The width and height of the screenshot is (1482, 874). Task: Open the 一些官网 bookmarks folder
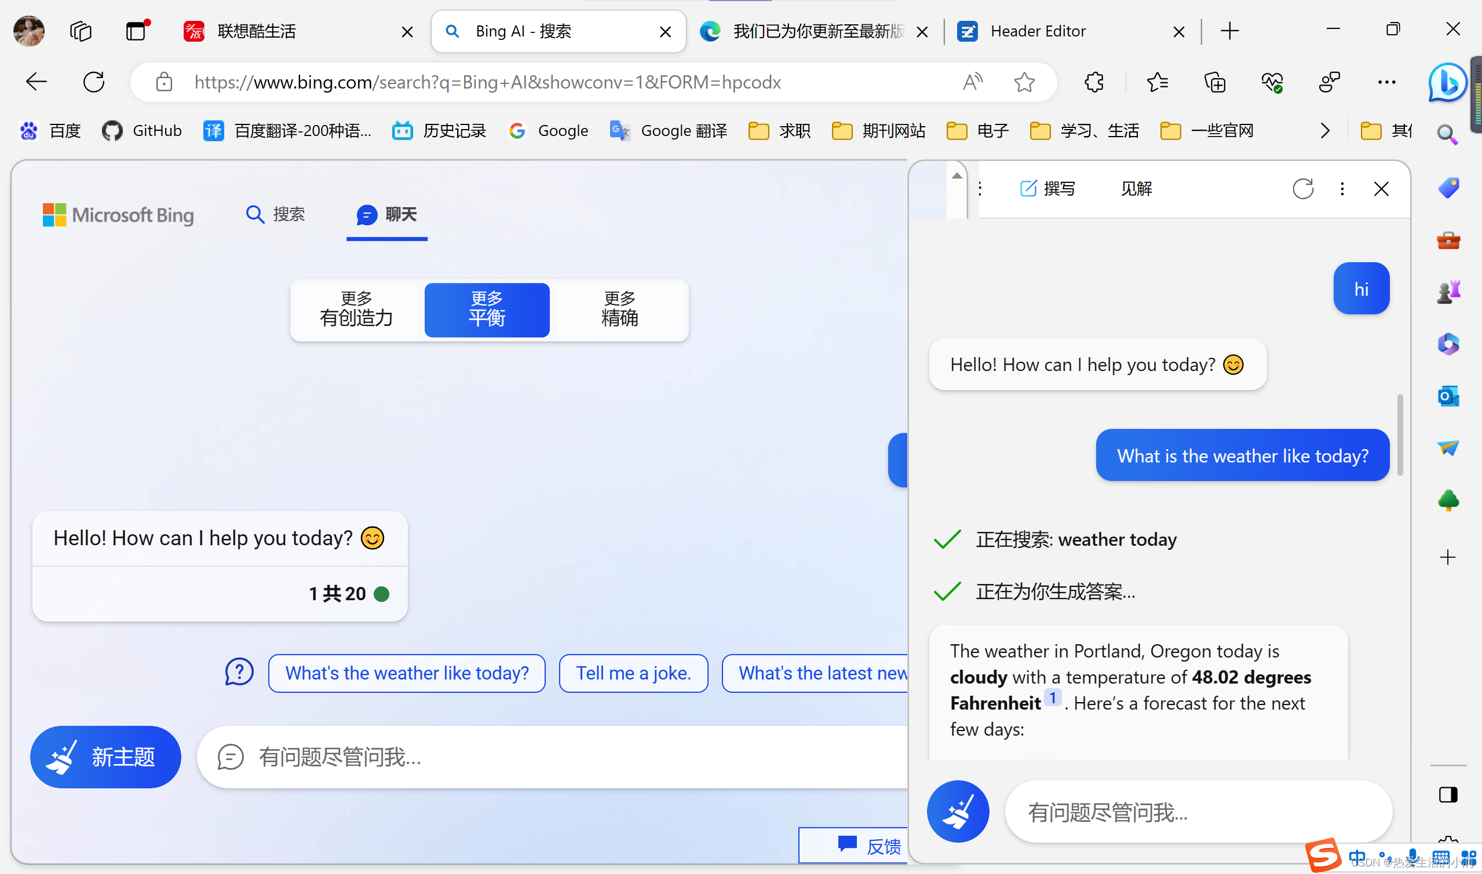[x=1207, y=130]
